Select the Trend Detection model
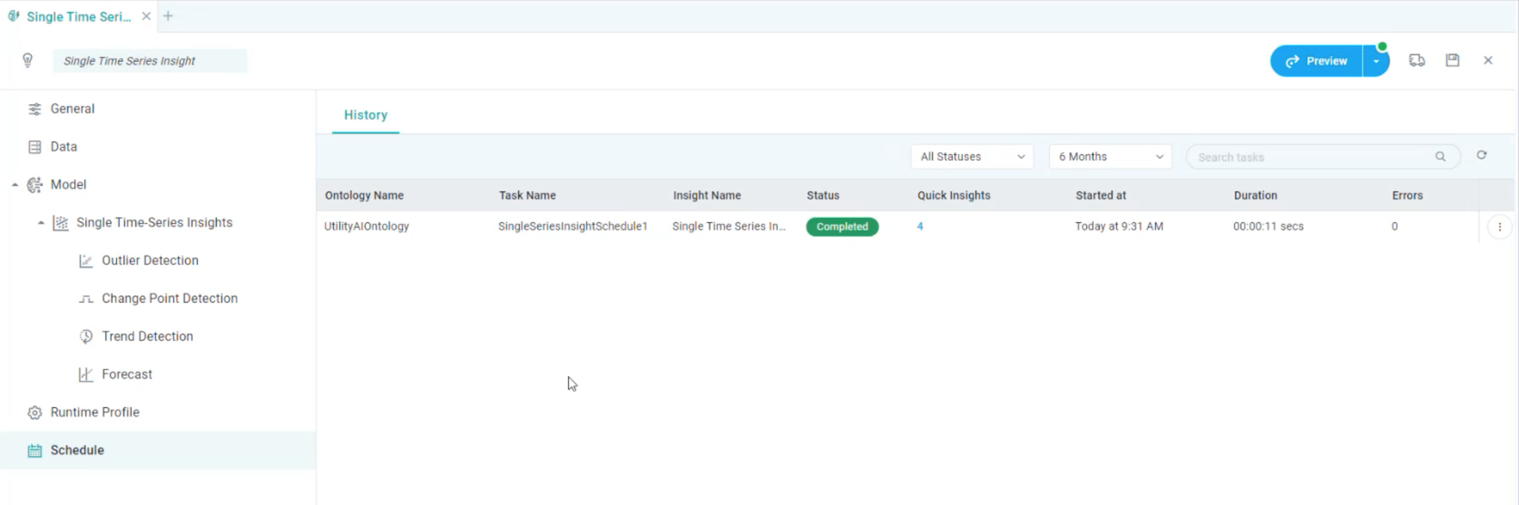 click(x=147, y=336)
